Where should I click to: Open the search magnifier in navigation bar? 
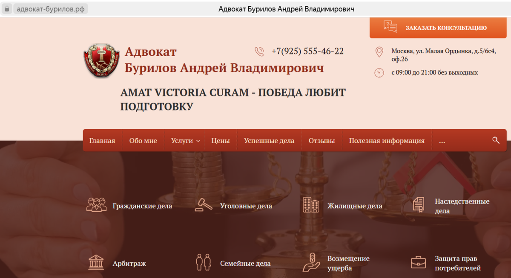coord(496,140)
